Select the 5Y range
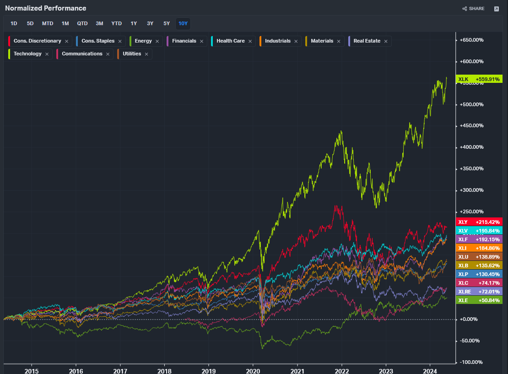Screen dimensions: 508x374 point(166,23)
